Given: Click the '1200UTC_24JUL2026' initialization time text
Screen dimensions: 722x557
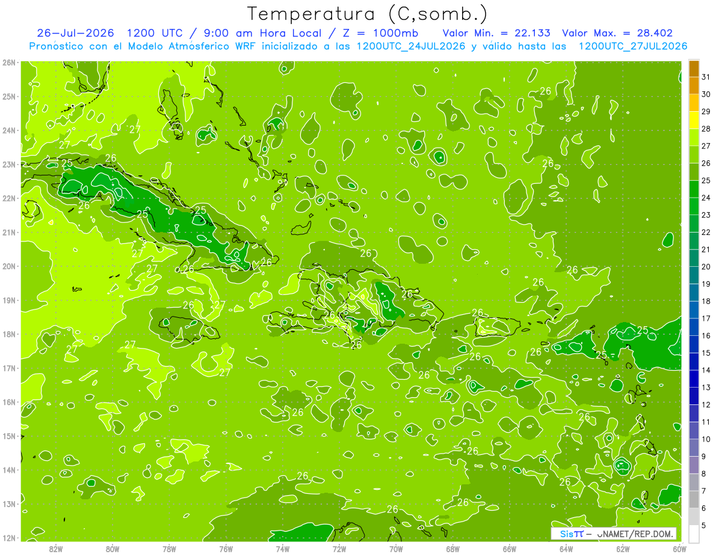Looking at the screenshot, I should (412, 46).
